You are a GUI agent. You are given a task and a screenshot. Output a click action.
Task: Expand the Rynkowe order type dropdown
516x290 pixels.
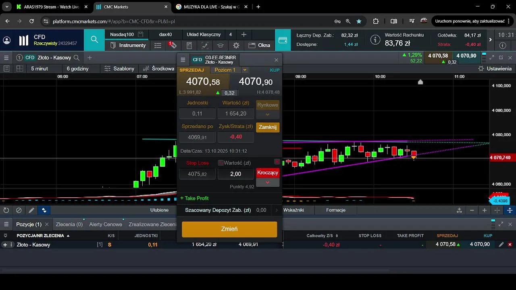pos(268,114)
